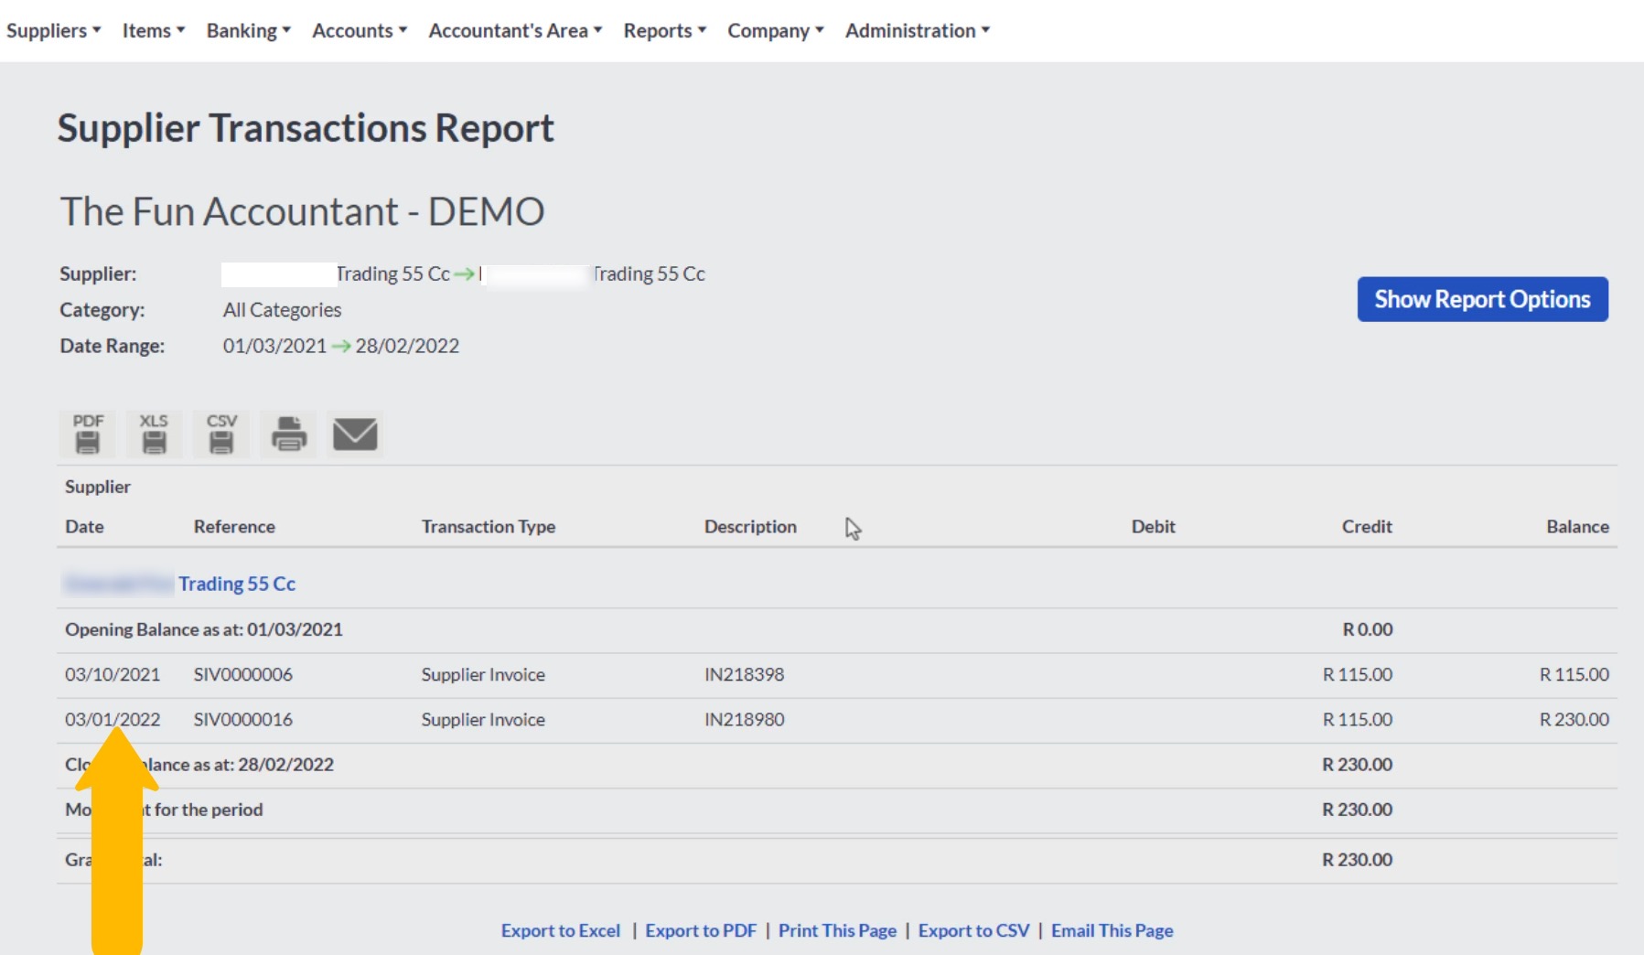Image resolution: width=1644 pixels, height=955 pixels.
Task: Click the Closing Balance R 230.00 value
Action: tap(1357, 764)
